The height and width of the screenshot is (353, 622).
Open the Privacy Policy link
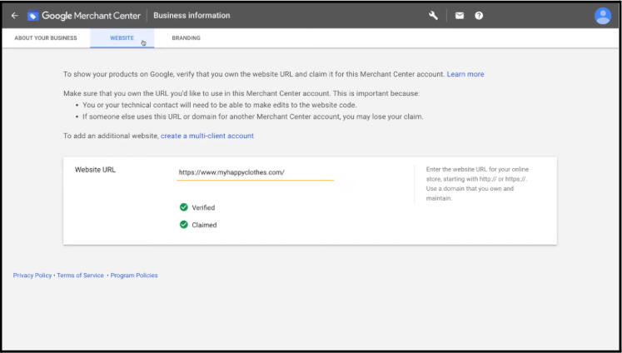pos(32,276)
